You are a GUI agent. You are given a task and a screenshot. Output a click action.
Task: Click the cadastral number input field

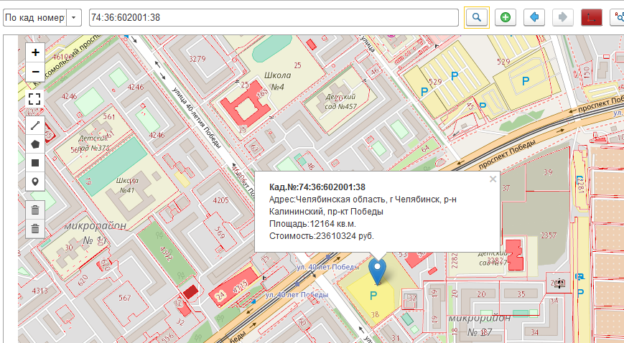point(273,17)
